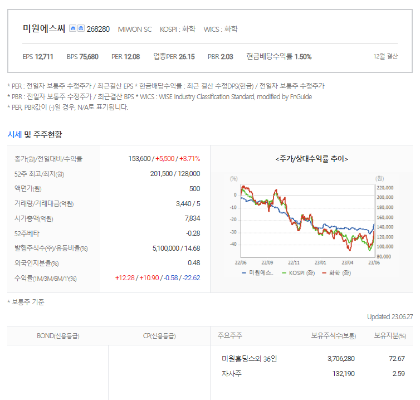Screen dimensions: 420x400
Task: Click the KOSPI : 화학 classification
Action: pos(178,29)
